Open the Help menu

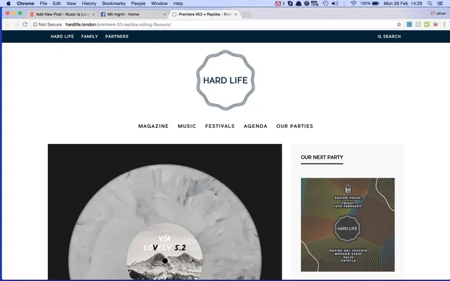pyautogui.click(x=178, y=4)
